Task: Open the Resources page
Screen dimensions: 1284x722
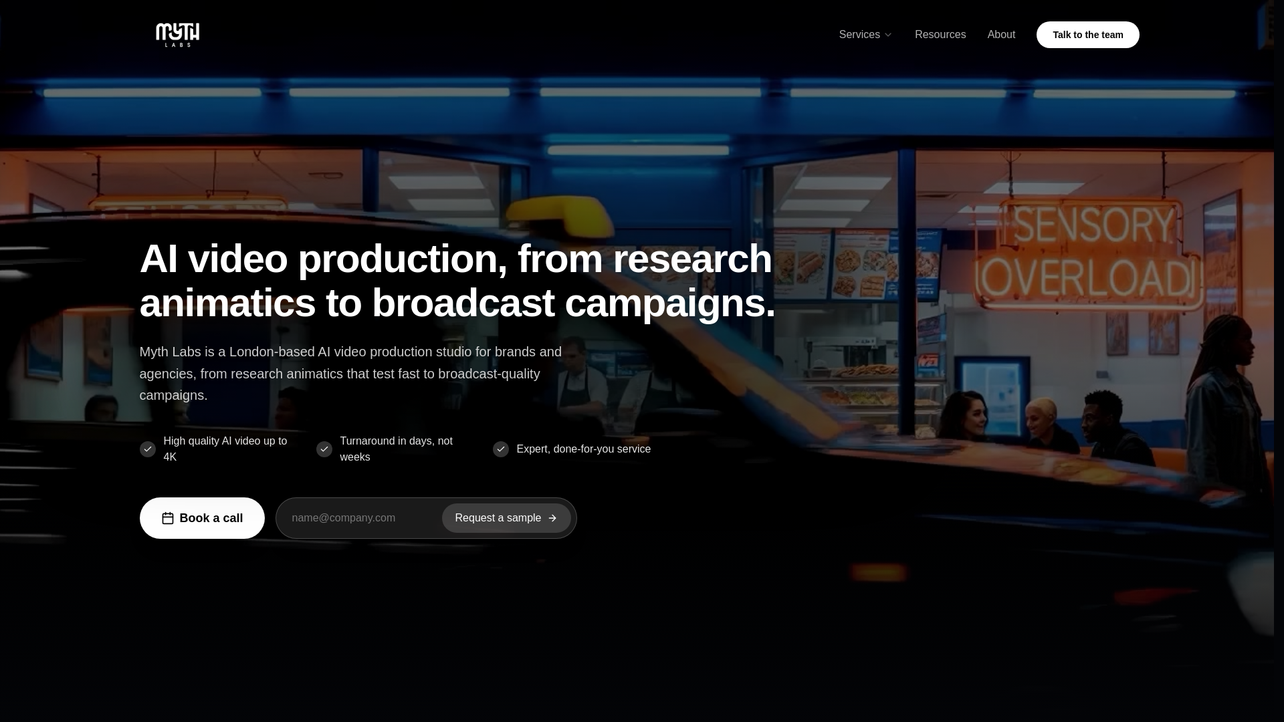Action: pos(940,35)
